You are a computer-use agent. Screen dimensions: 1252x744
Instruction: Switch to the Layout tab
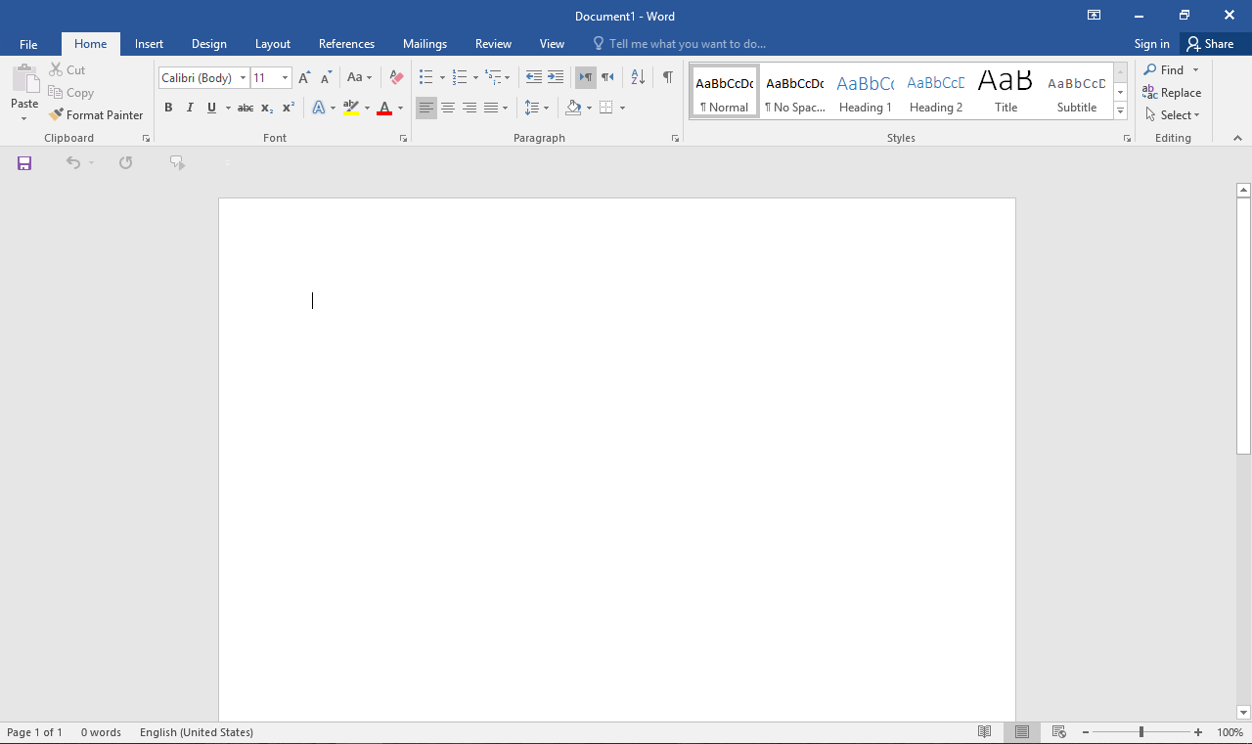[x=273, y=44]
